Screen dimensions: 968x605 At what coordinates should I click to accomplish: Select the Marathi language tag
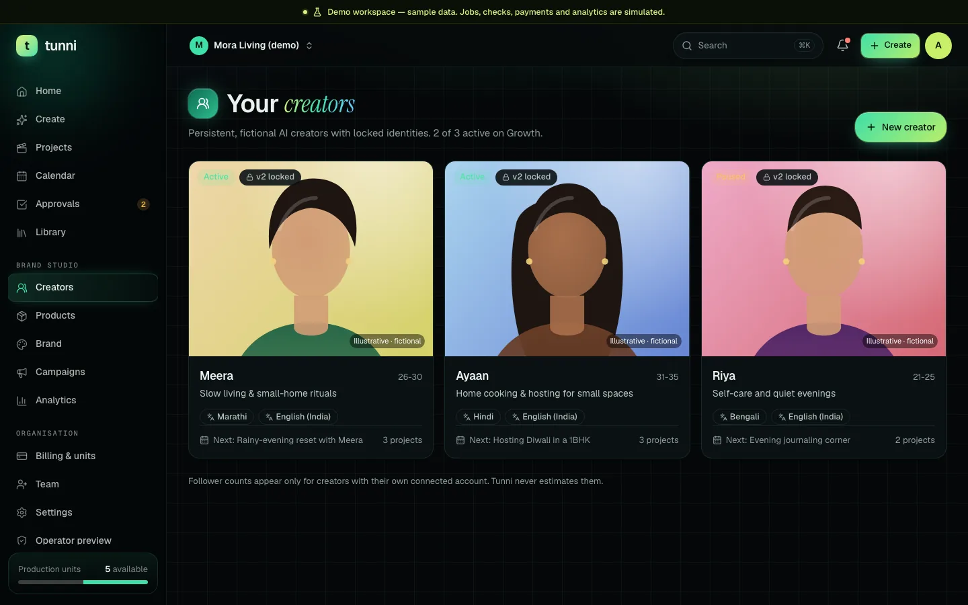coord(227,417)
